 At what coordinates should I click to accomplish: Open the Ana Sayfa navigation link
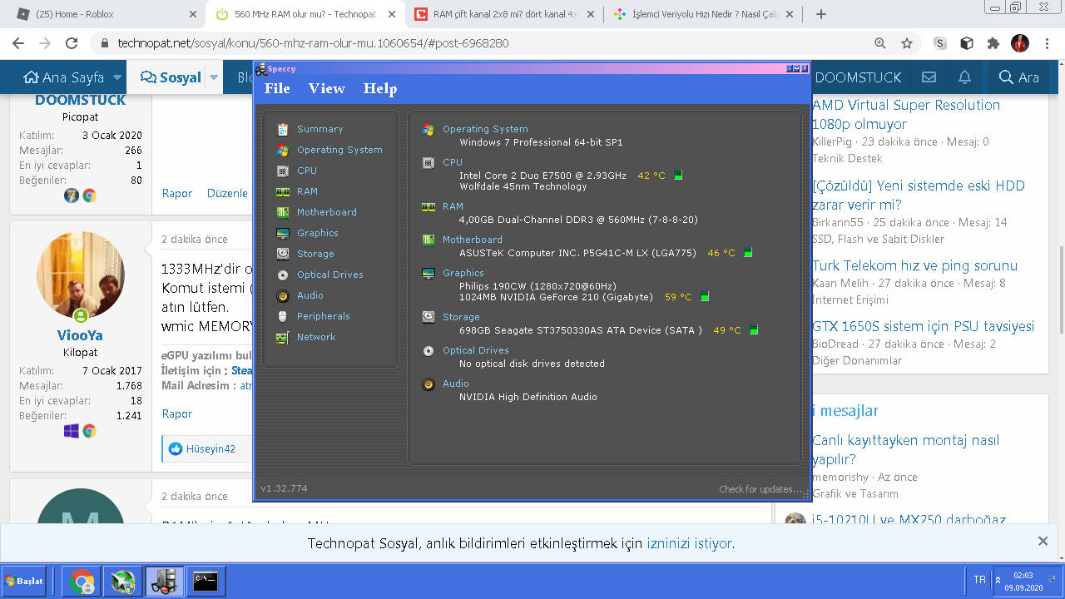64,77
